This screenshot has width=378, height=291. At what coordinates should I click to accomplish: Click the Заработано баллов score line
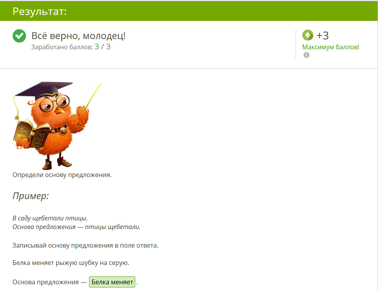71,47
